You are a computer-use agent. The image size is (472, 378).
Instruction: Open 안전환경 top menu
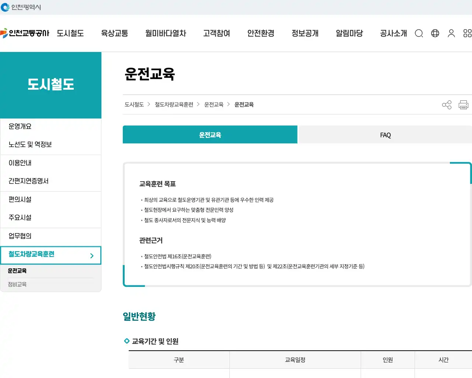261,33
